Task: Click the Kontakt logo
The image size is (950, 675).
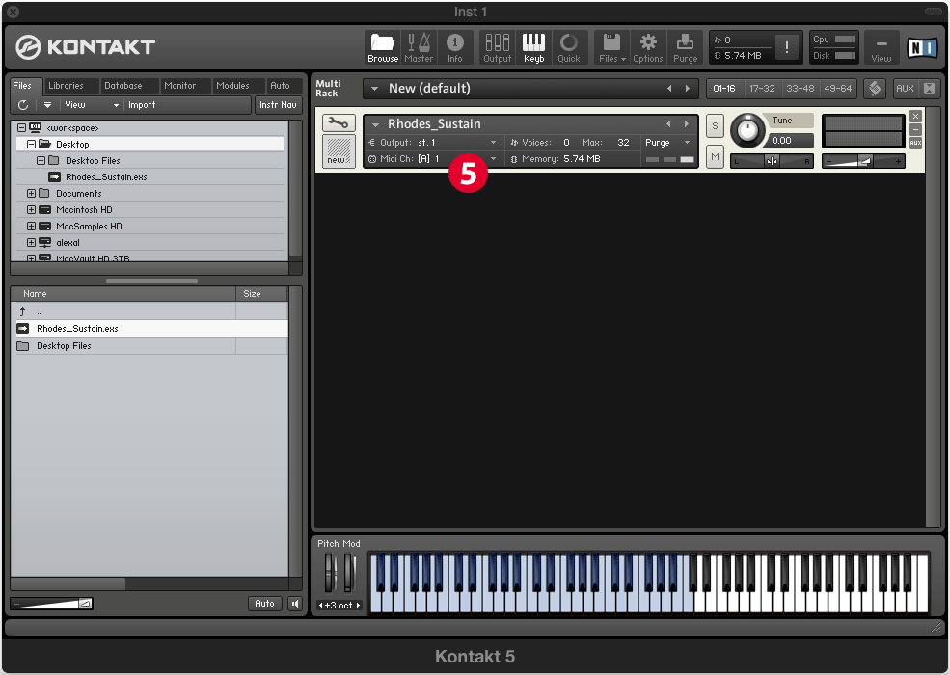Action: (86, 47)
